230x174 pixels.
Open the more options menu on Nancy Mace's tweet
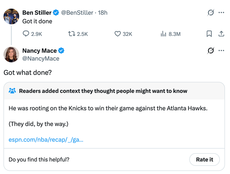pyautogui.click(x=221, y=51)
